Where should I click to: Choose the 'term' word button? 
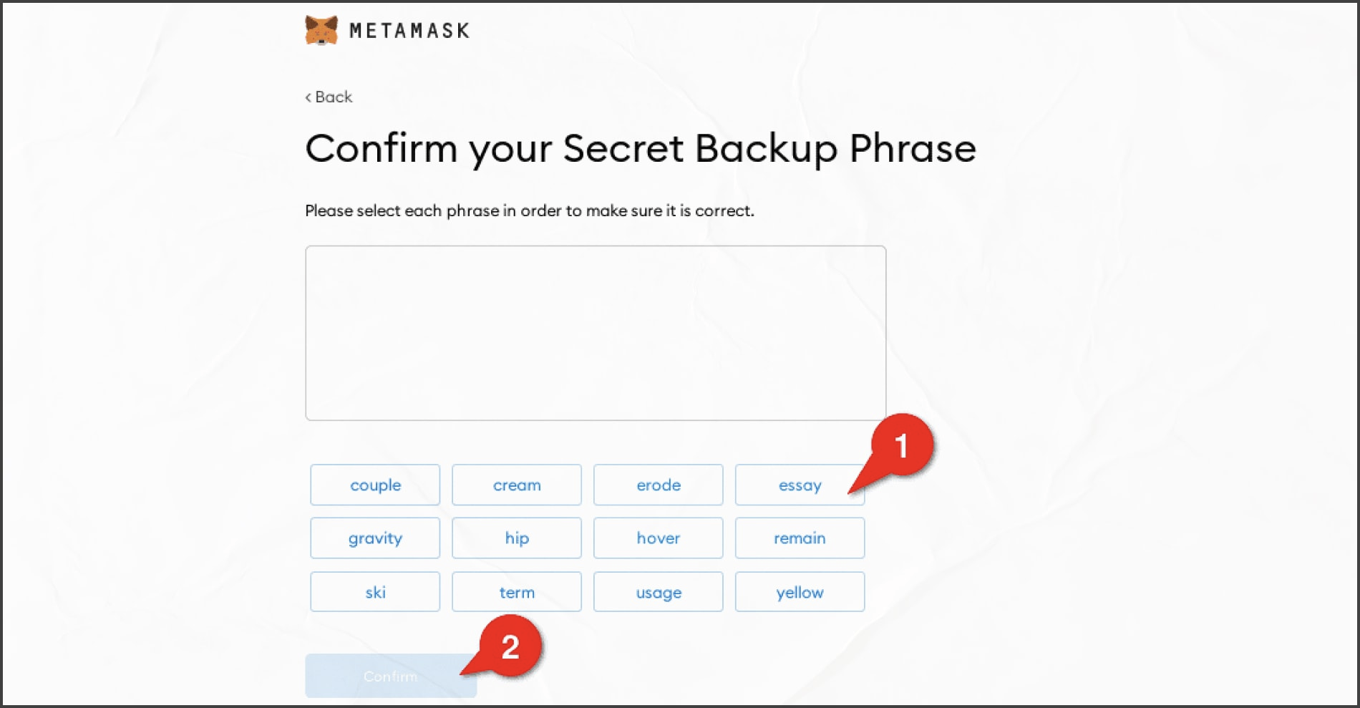point(517,592)
